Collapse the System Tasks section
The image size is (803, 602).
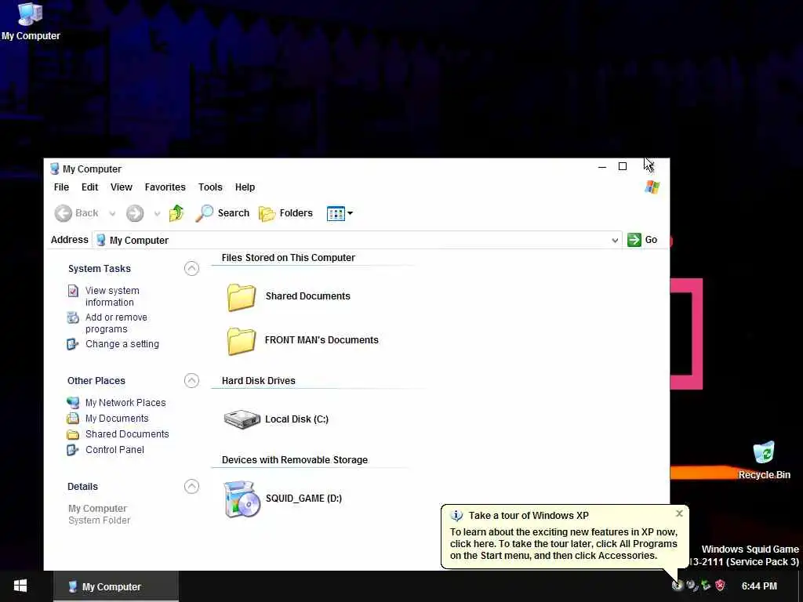[x=191, y=269]
